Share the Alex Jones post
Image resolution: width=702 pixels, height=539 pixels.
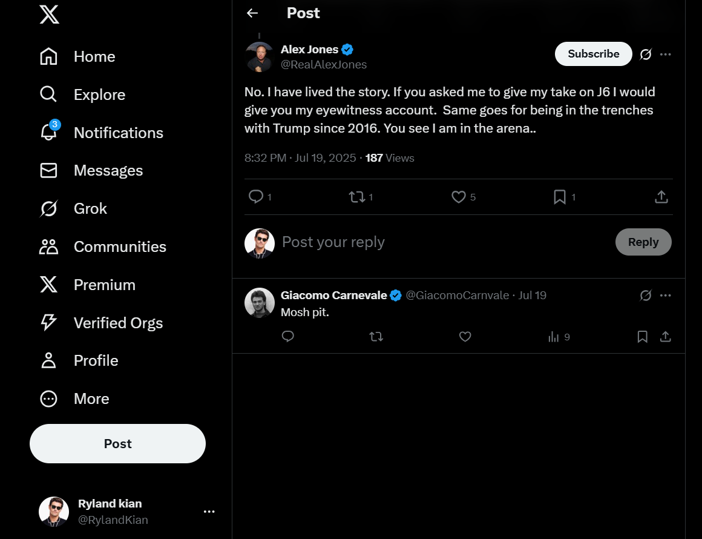[x=661, y=197]
